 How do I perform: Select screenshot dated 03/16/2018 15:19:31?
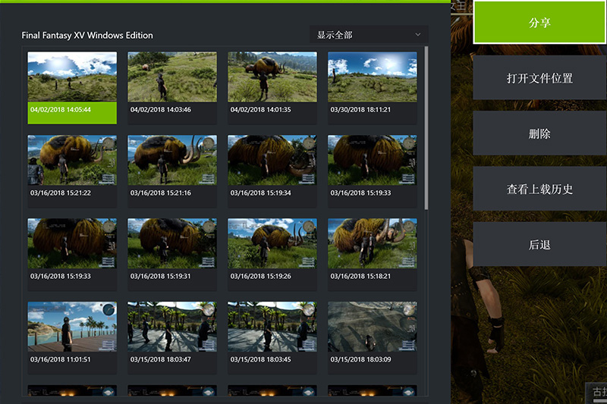coord(172,255)
